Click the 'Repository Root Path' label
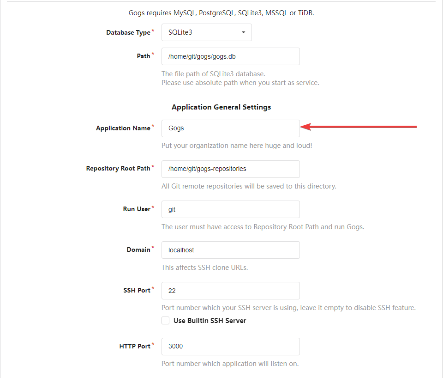Viewport: 443px width, 378px height. click(118, 168)
